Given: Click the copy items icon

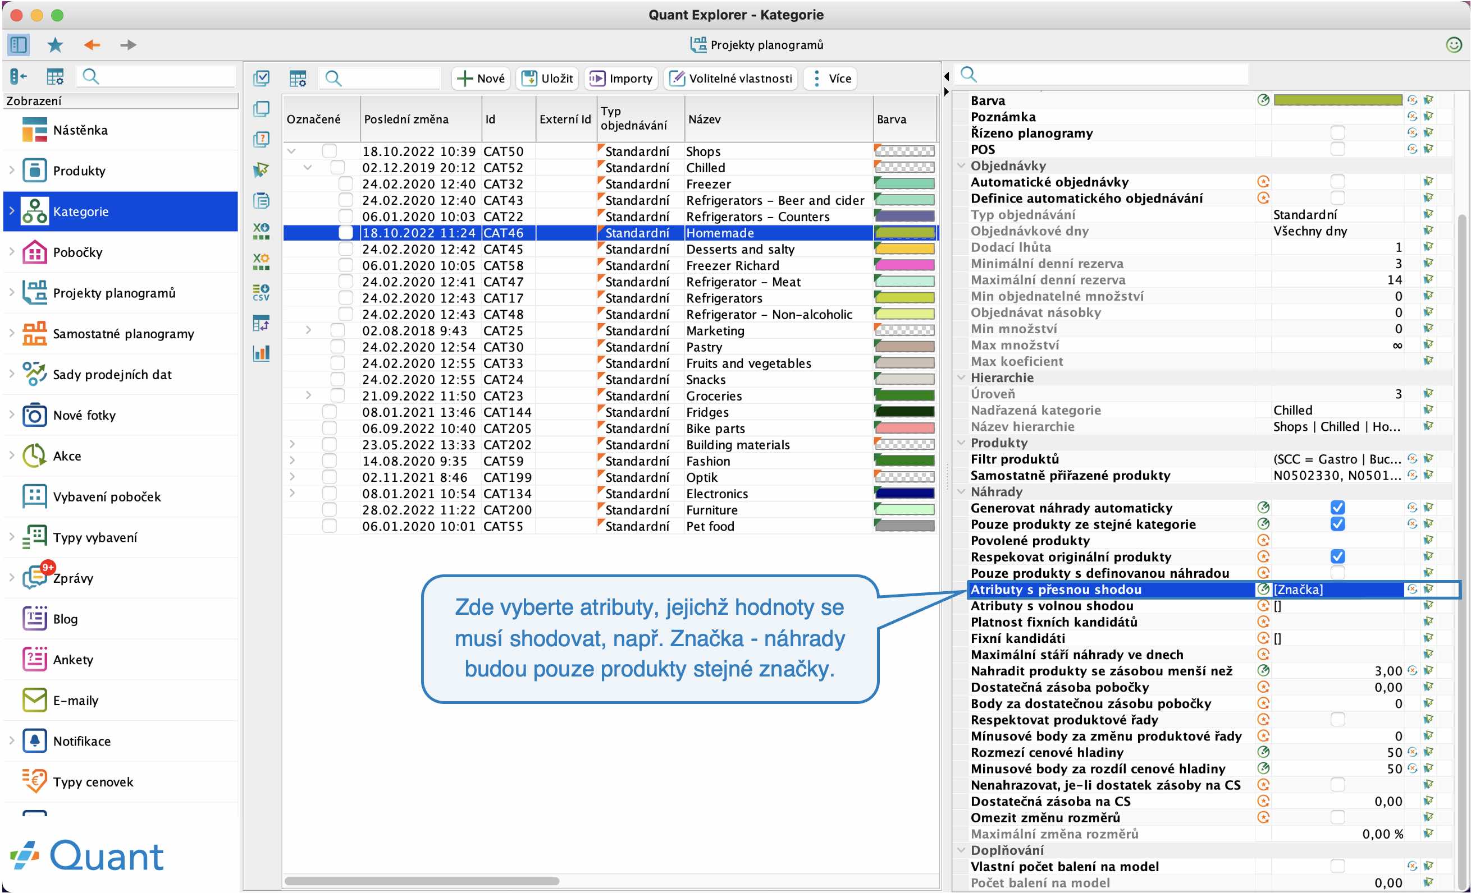Looking at the screenshot, I should (262, 109).
